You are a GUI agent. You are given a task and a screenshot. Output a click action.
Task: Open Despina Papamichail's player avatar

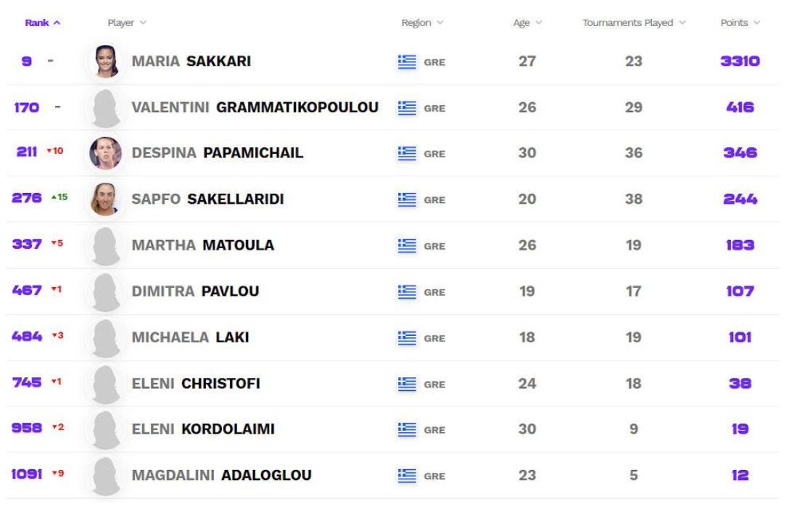(x=106, y=153)
